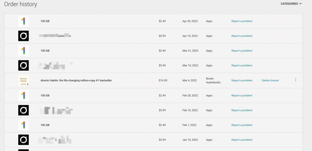
Task: Click Google One icon for Feb 1, 2022 order
Action: coord(23,125)
